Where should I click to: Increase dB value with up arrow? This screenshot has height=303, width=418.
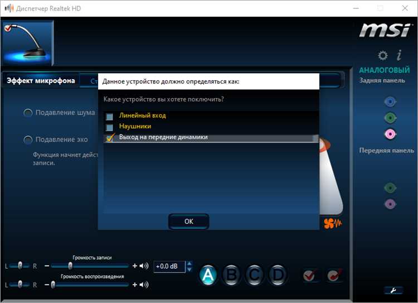(x=189, y=264)
